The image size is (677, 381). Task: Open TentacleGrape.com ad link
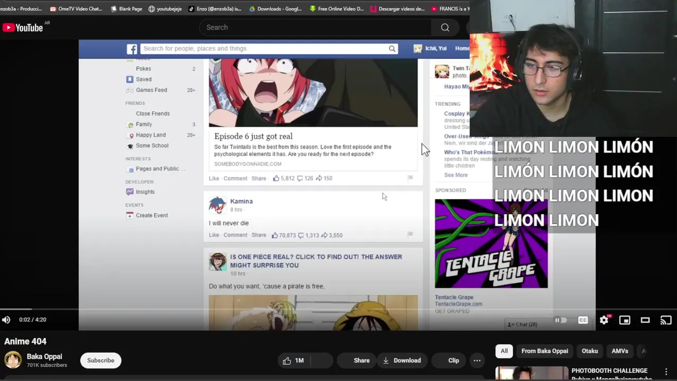459,304
